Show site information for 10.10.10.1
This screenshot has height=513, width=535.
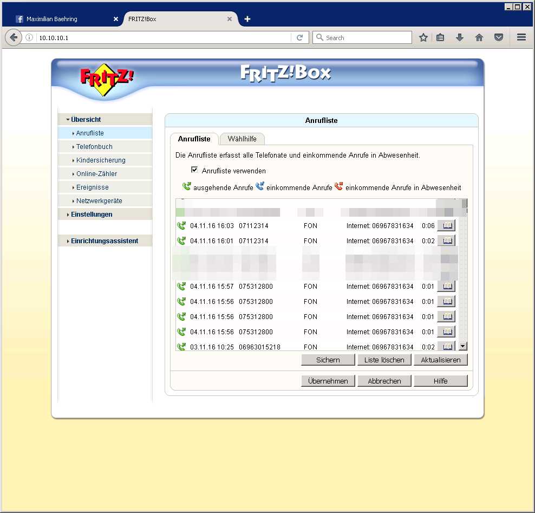tap(30, 37)
